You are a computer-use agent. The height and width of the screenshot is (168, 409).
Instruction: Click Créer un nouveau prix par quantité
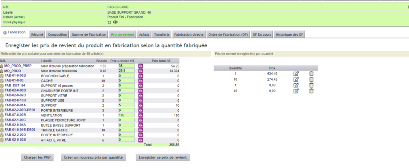(93, 157)
